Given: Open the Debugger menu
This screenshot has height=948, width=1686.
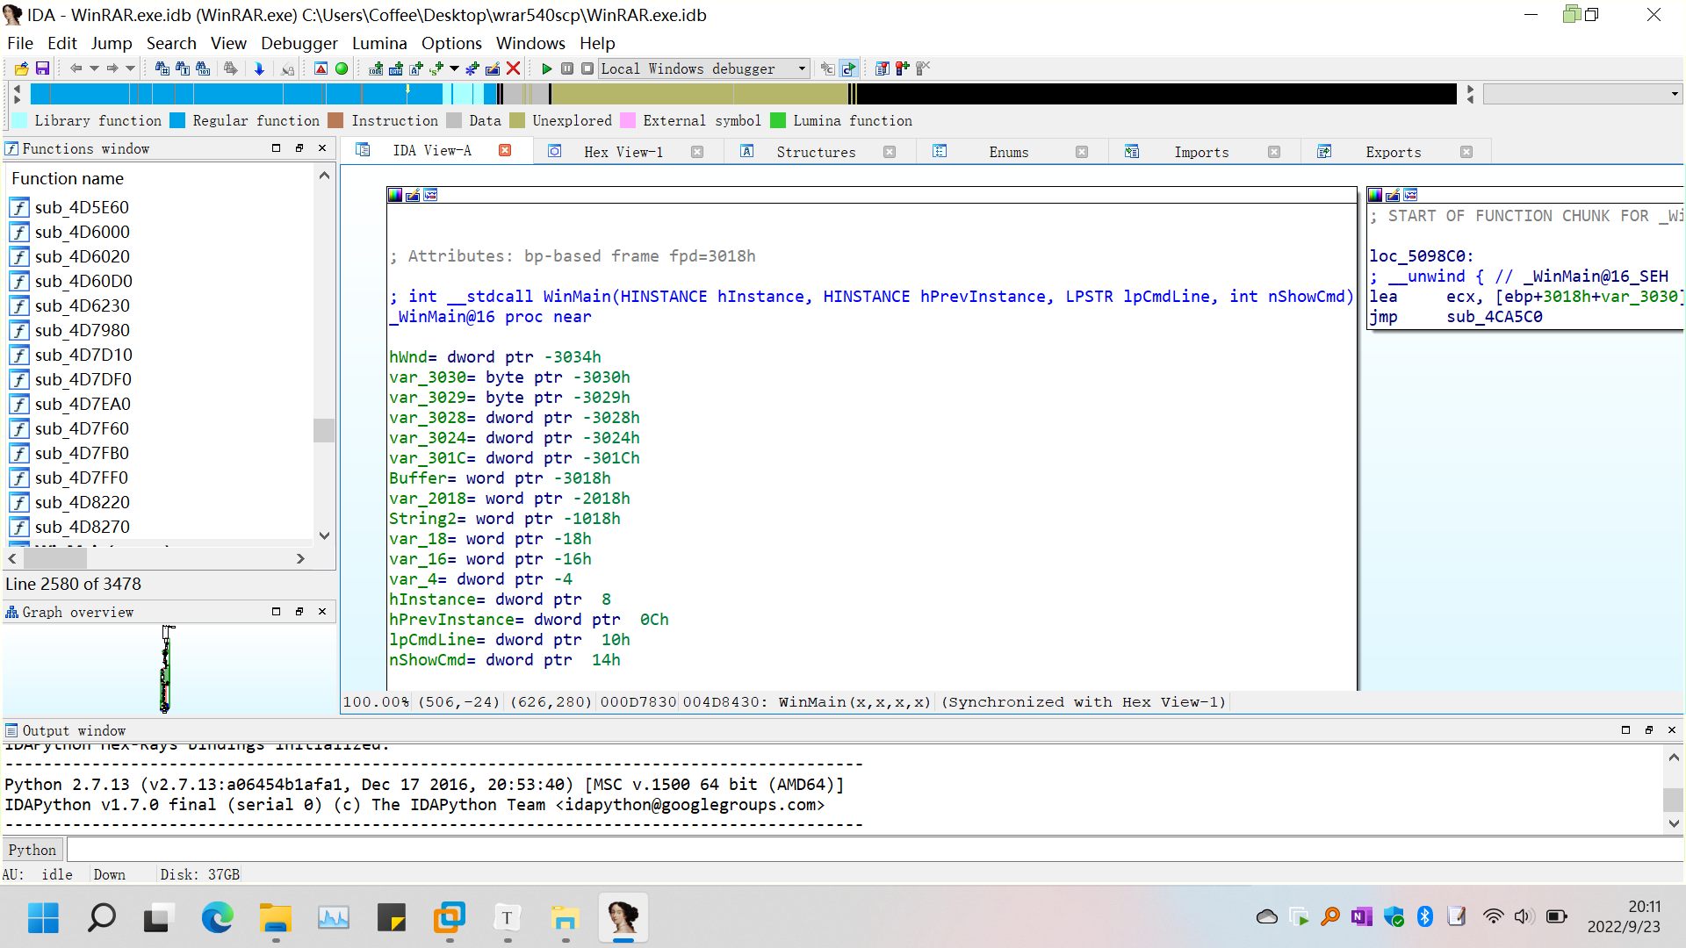Looking at the screenshot, I should (299, 43).
